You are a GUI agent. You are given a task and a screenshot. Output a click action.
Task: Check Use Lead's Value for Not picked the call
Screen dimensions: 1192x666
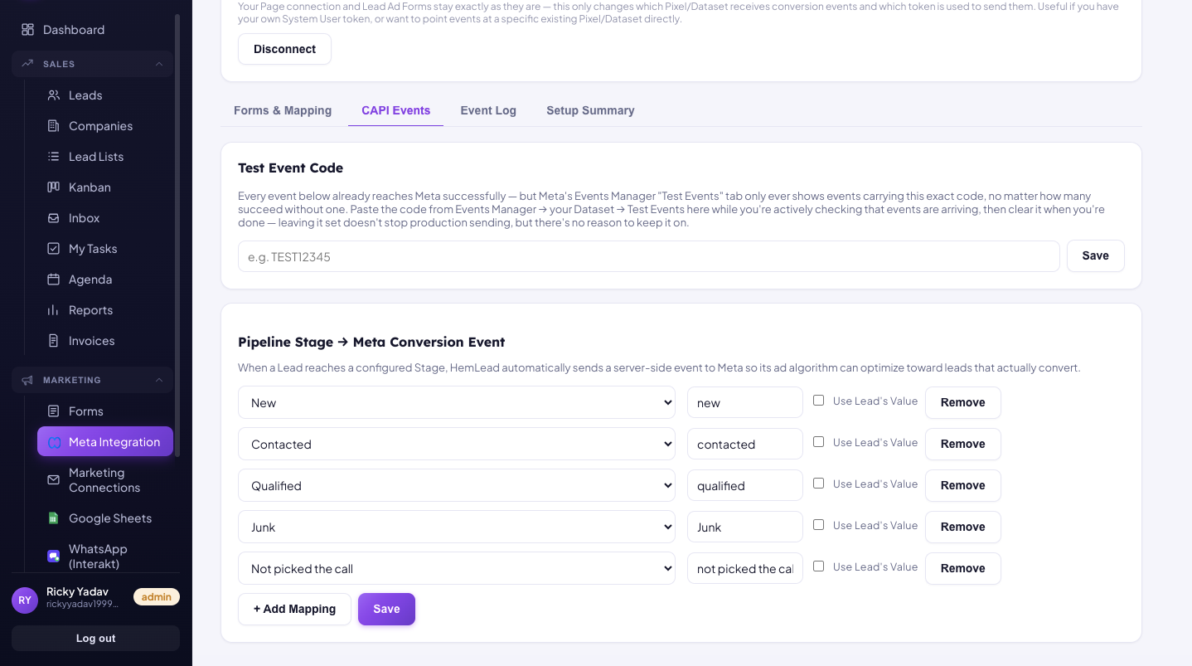[x=819, y=566]
